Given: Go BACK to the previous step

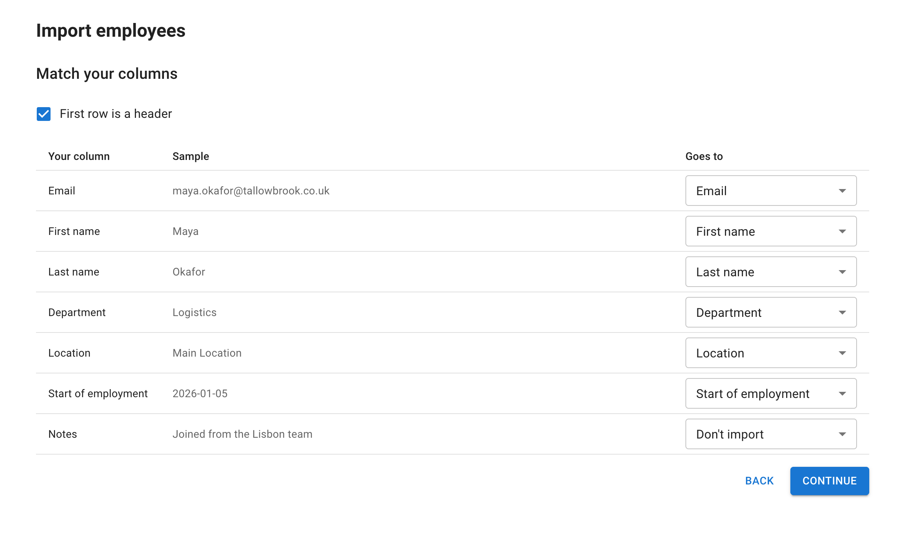Looking at the screenshot, I should [759, 481].
